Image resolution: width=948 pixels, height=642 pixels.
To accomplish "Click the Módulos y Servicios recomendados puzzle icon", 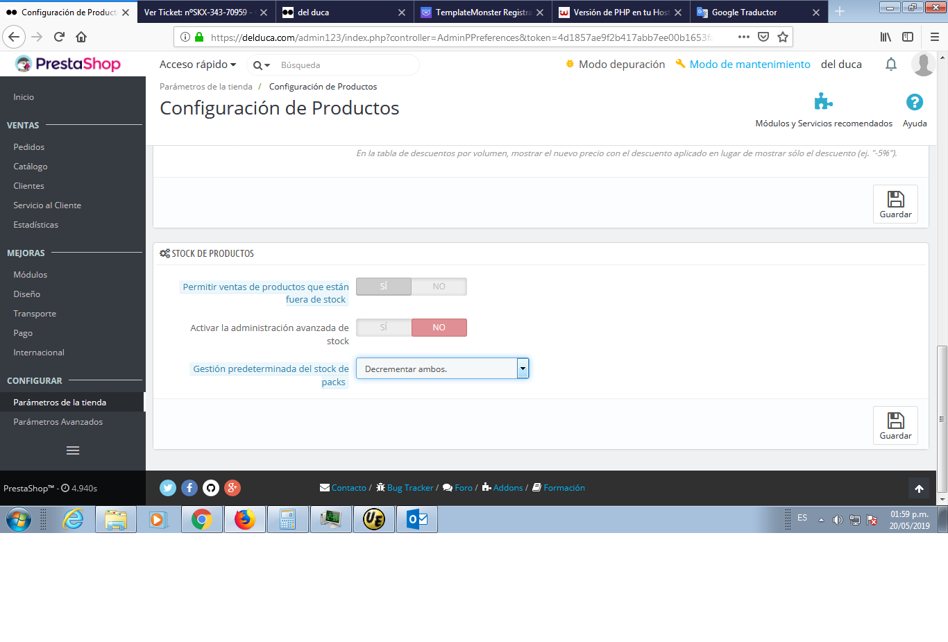I will click(823, 101).
